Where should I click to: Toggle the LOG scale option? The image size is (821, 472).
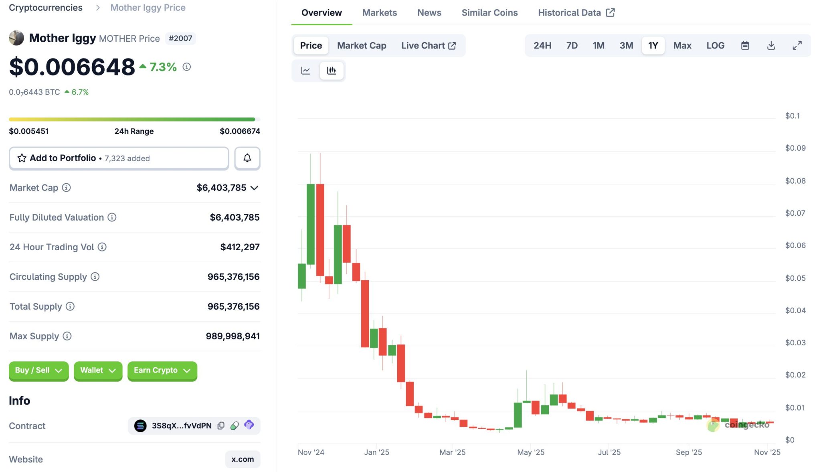(x=715, y=46)
